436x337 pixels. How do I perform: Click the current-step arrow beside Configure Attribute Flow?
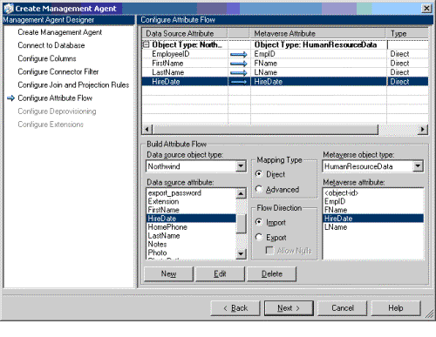(x=10, y=98)
